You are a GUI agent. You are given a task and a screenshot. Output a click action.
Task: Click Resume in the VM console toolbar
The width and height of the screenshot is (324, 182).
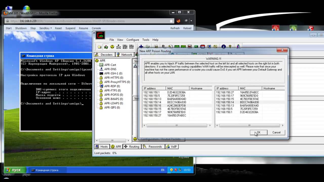click(84, 28)
